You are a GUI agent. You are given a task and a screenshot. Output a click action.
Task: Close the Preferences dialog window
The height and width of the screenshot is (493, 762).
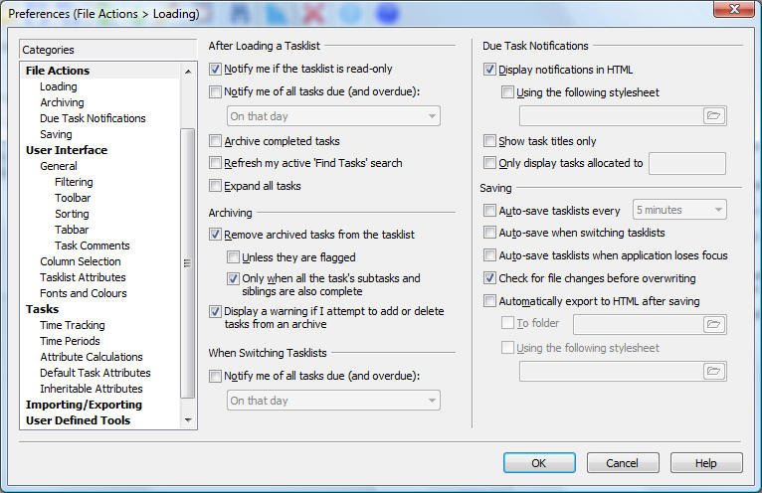point(734,9)
